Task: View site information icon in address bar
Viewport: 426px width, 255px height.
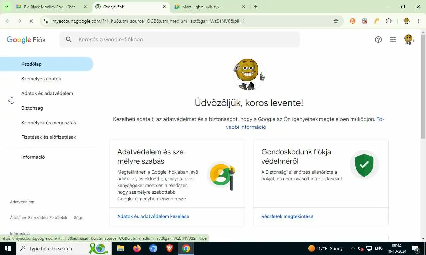Action: tap(46, 21)
